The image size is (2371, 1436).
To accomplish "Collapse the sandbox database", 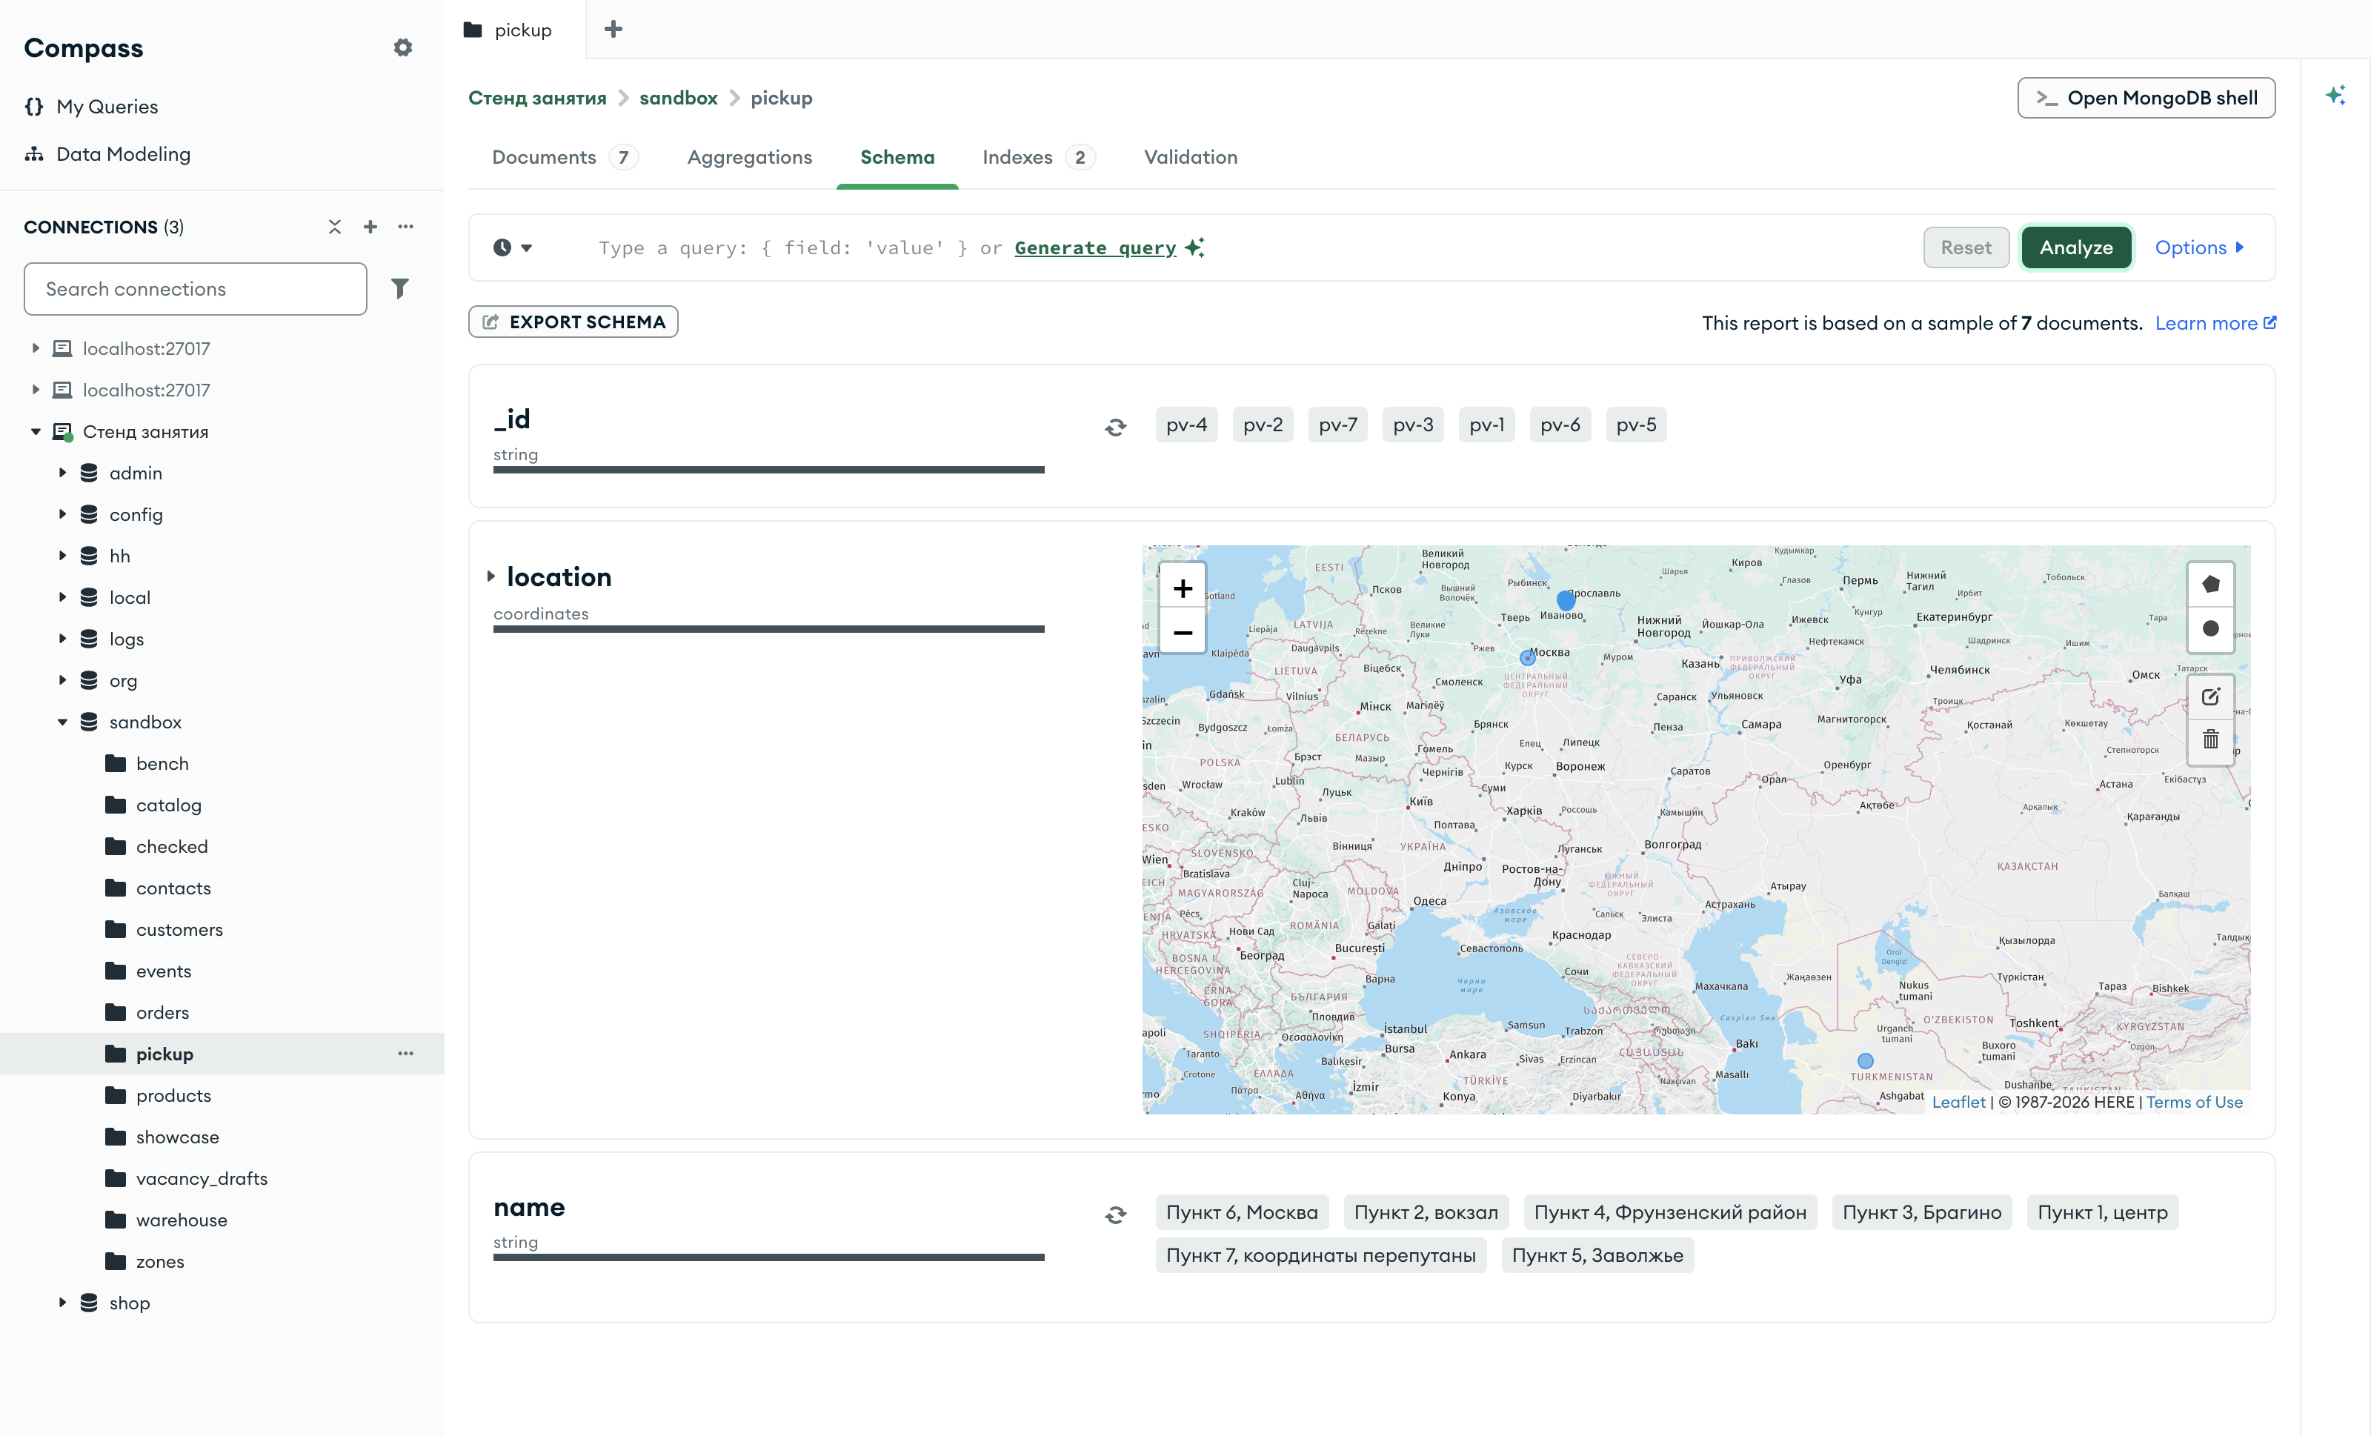I will coord(62,722).
